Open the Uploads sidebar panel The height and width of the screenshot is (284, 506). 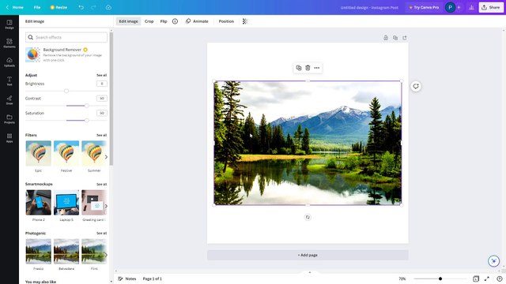pyautogui.click(x=9, y=62)
